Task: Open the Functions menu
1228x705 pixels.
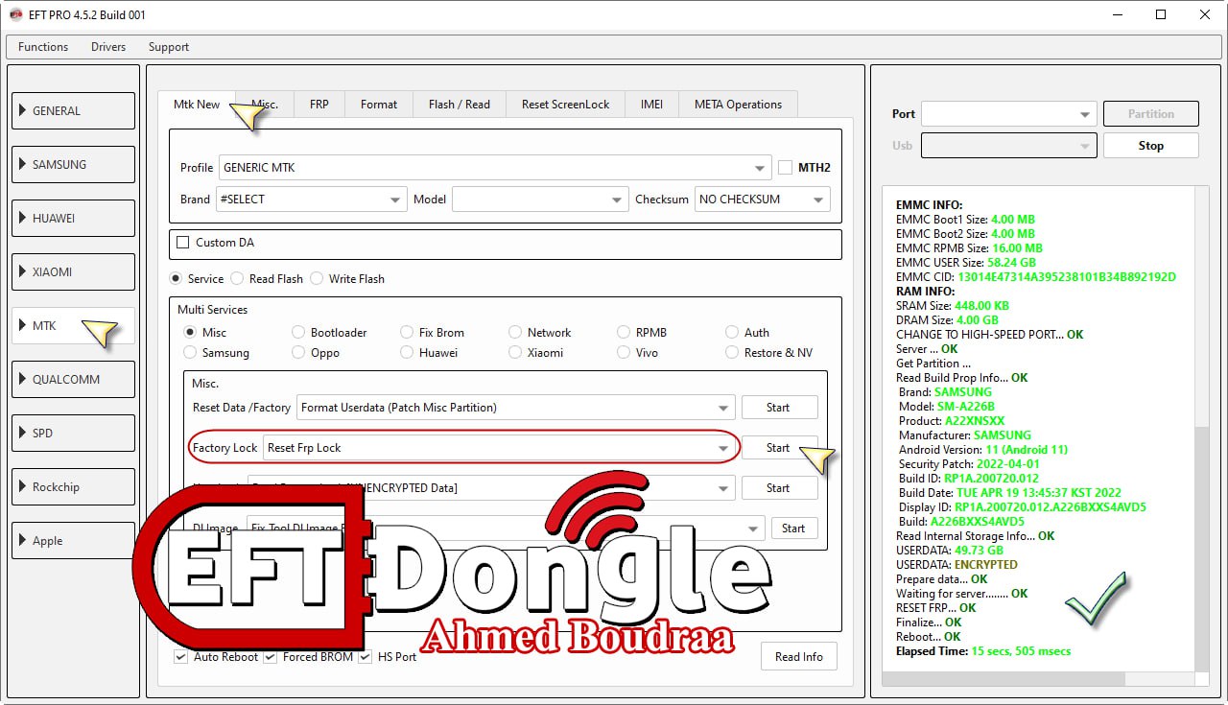Action: coord(43,46)
